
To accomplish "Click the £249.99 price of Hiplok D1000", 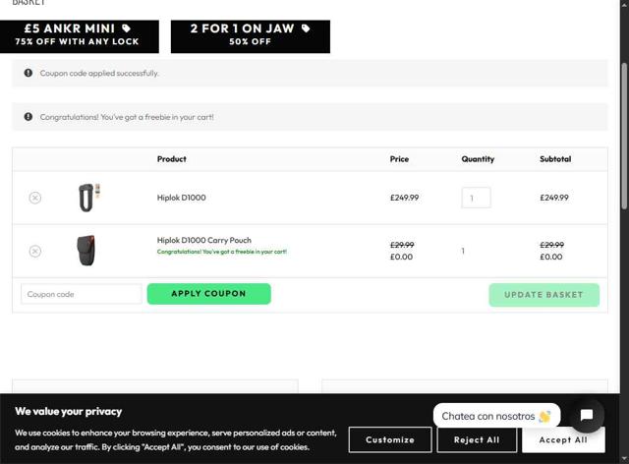I will pyautogui.click(x=404, y=198).
